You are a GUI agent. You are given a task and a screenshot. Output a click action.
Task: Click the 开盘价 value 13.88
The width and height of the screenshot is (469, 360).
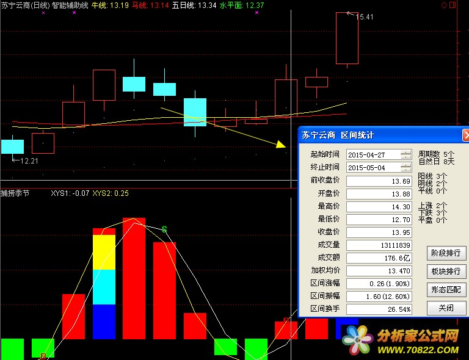379,194
